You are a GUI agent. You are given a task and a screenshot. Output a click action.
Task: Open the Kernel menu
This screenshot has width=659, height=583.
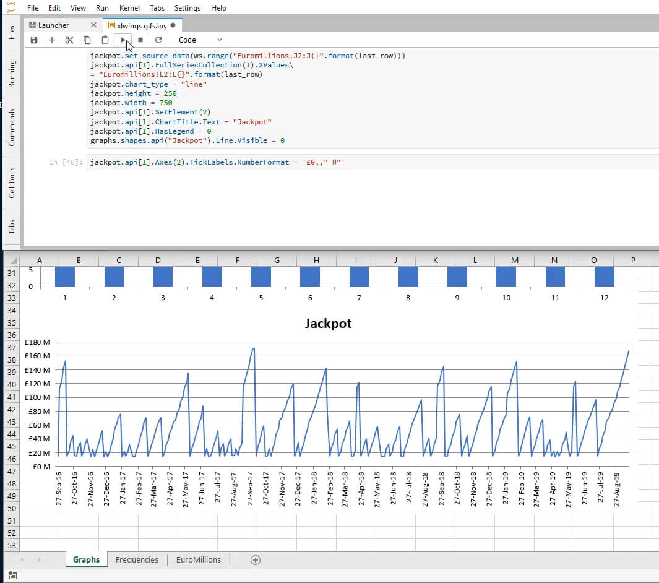point(129,8)
